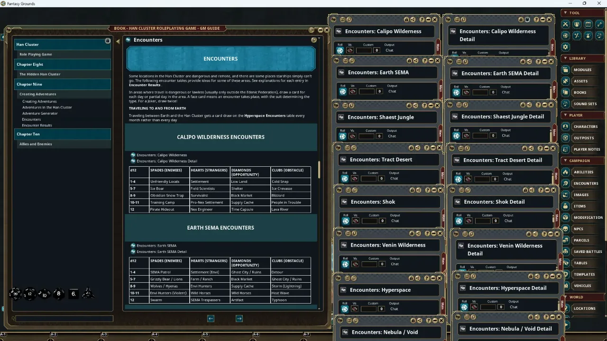Image resolution: width=607 pixels, height=341 pixels.
Task: Toggle visibility eye on Encounters: Shok
Action: [355, 221]
